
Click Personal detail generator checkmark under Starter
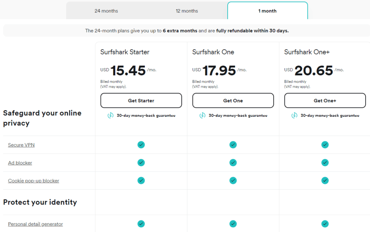point(141,224)
